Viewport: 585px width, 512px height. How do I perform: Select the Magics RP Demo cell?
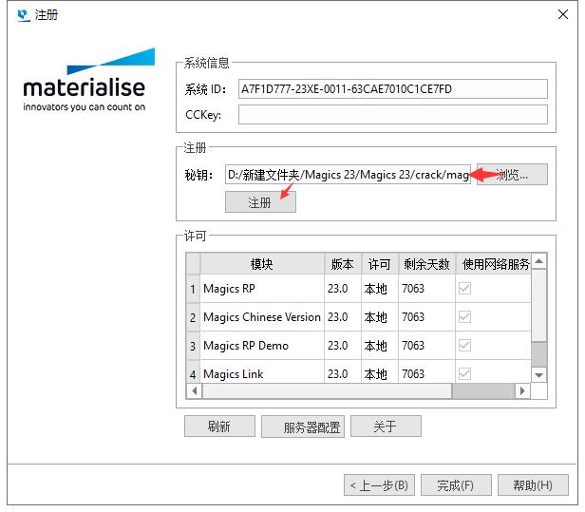click(x=262, y=346)
